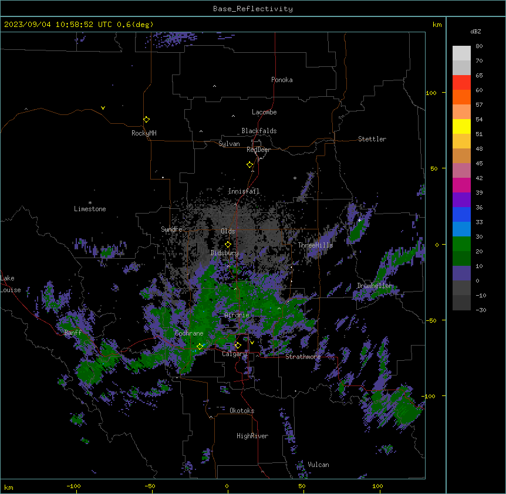Click the -100 tick on bottom axis
Viewport: 506px width, 494px height.
(73, 486)
